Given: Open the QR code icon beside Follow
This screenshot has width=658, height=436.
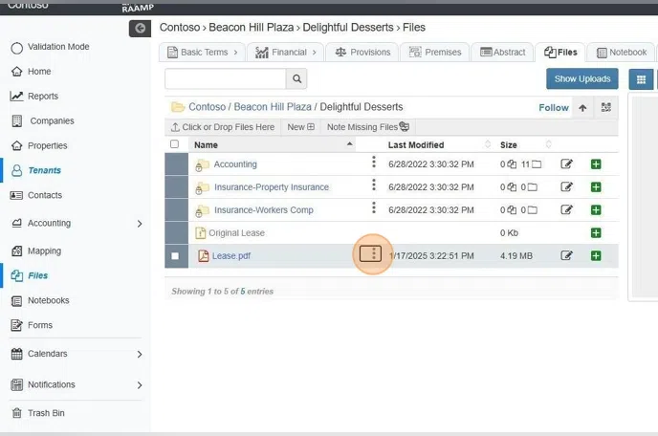Looking at the screenshot, I should click(x=605, y=108).
